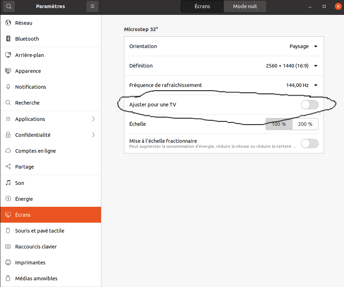The image size is (344, 287).
Task: Open Réseau settings
Action: 51,23
